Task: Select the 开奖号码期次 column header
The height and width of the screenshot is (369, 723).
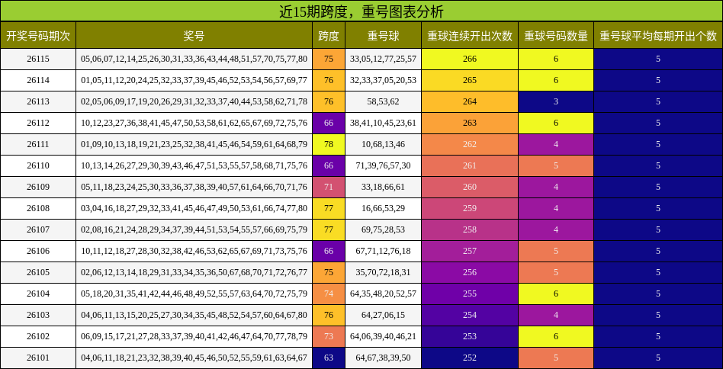Action: click(38, 36)
